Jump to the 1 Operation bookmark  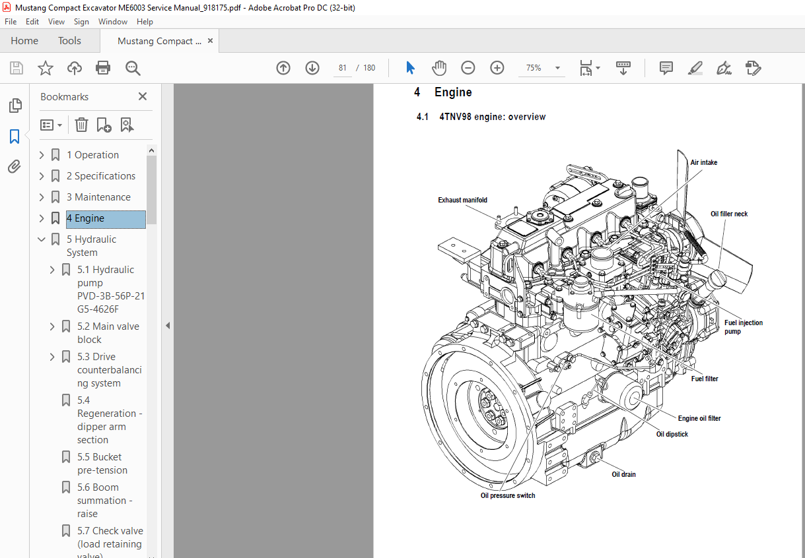point(92,155)
